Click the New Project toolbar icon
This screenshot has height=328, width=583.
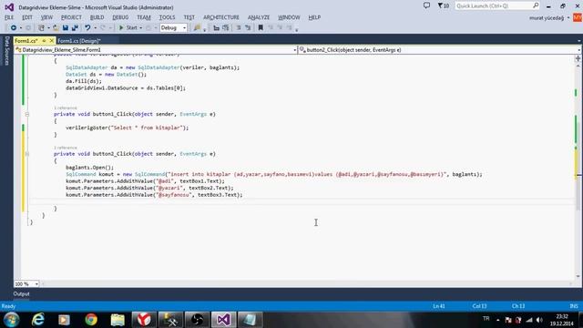click(x=41, y=28)
